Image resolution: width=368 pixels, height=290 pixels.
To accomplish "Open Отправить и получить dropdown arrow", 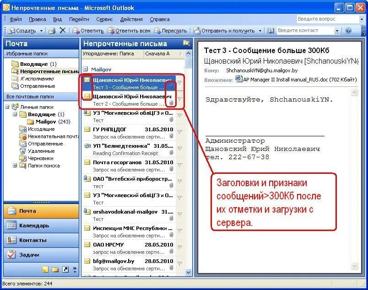I will pyautogui.click(x=260, y=31).
